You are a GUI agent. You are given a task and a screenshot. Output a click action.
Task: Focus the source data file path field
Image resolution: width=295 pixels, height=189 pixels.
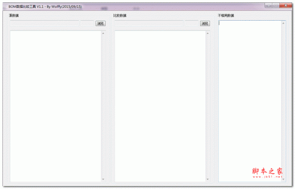[44, 23]
